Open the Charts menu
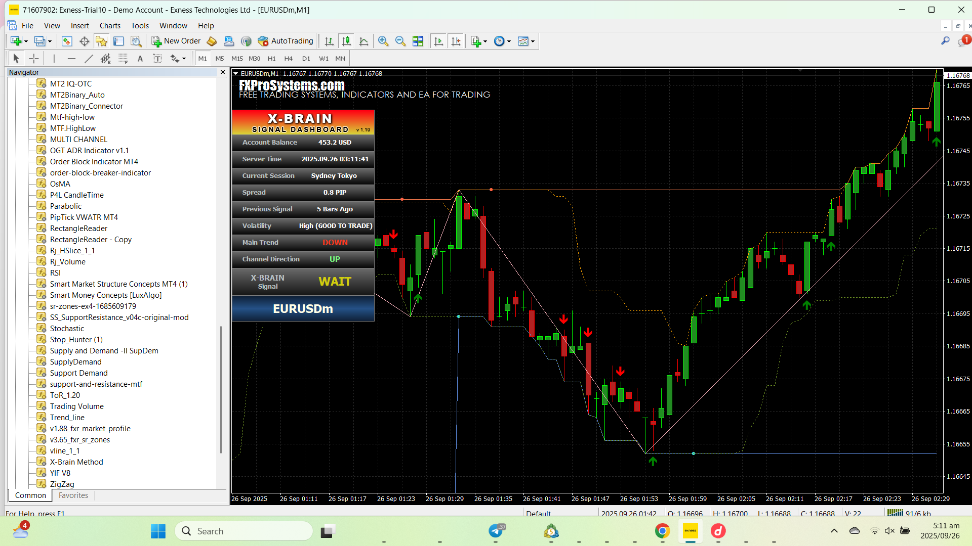 click(x=109, y=25)
